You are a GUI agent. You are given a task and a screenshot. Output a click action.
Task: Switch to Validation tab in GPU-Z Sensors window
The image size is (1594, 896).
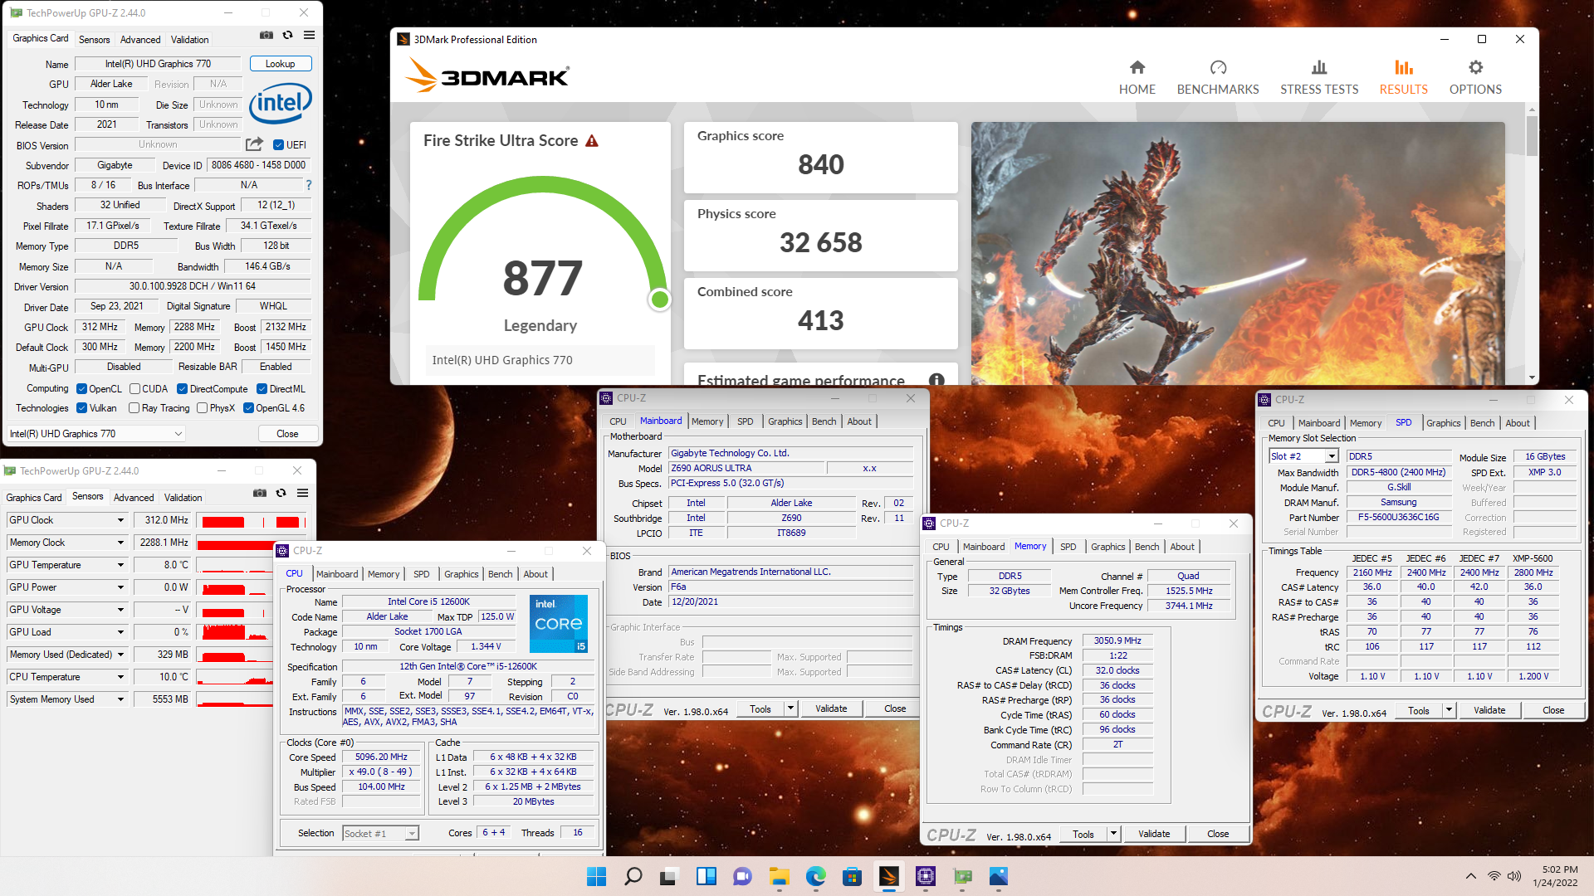(183, 498)
